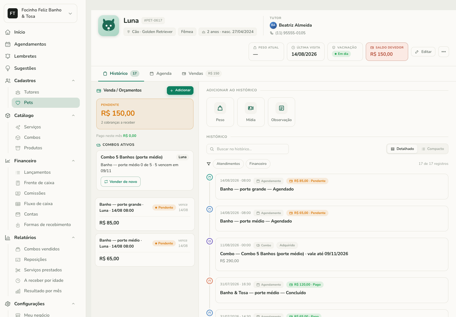Screen dimensions: 456x317
Task: Open the Saldo Devedor R$ 150,00 card
Action: [387, 52]
